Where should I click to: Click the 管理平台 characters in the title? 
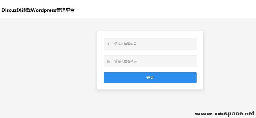[x=66, y=10]
